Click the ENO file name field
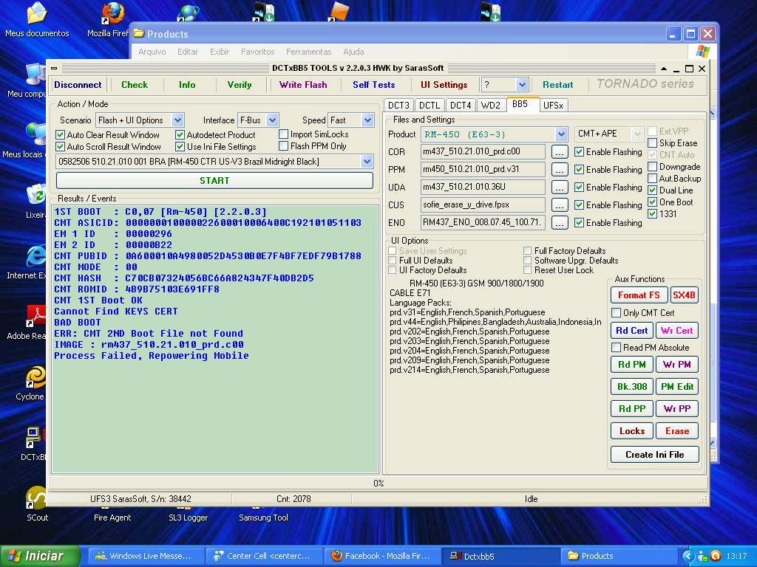The image size is (757, 567). 483,222
